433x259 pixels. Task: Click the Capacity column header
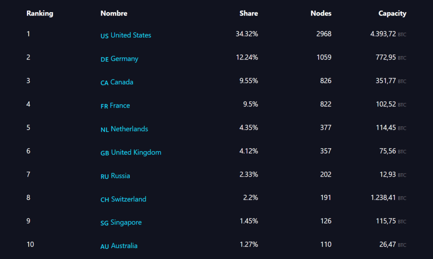[x=392, y=14]
